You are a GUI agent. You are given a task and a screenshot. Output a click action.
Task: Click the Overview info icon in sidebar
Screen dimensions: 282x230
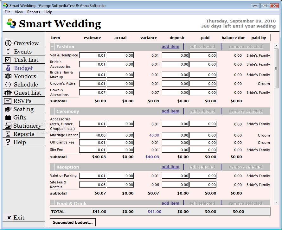[x=8, y=43]
